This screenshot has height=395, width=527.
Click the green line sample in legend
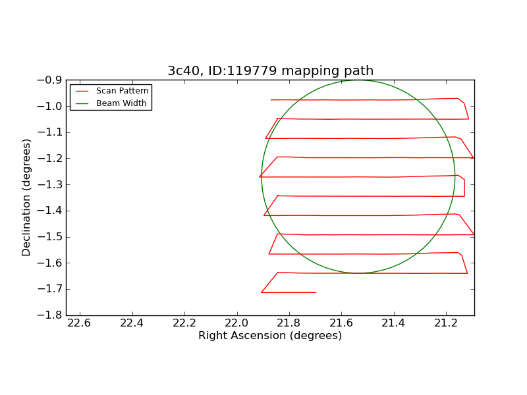[x=82, y=103]
